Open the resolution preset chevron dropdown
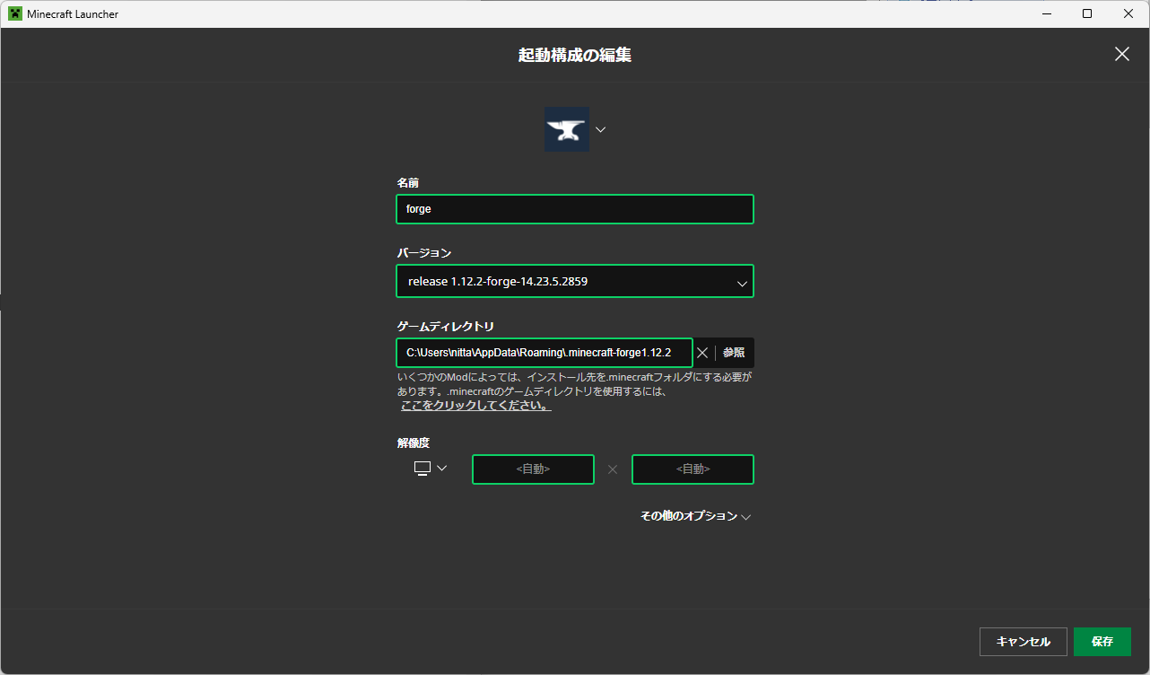Image resolution: width=1150 pixels, height=675 pixels. tap(441, 468)
